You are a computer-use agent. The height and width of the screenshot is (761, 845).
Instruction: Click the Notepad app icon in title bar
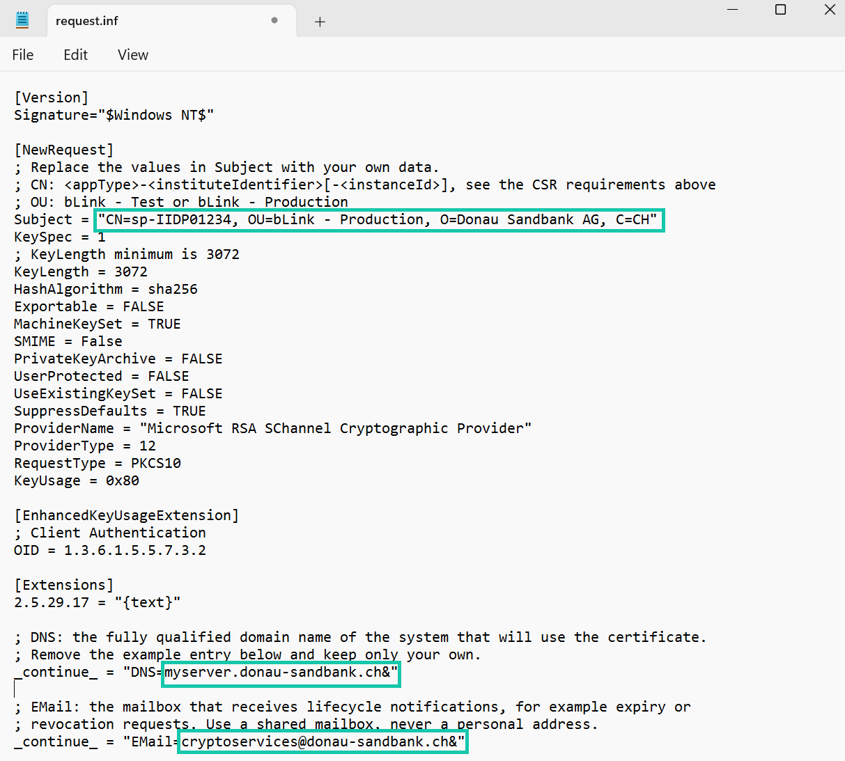pyautogui.click(x=22, y=20)
